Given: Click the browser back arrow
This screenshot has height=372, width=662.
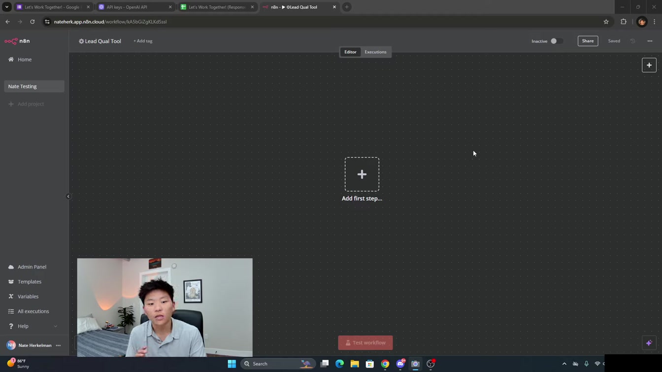Looking at the screenshot, I should (7, 22).
